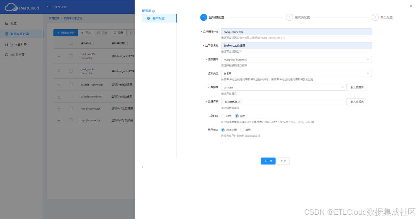Image resolution: width=417 pixels, height=219 pixels.
Task: Sort by 监听器Id column sort arrows
Action: click(94, 43)
